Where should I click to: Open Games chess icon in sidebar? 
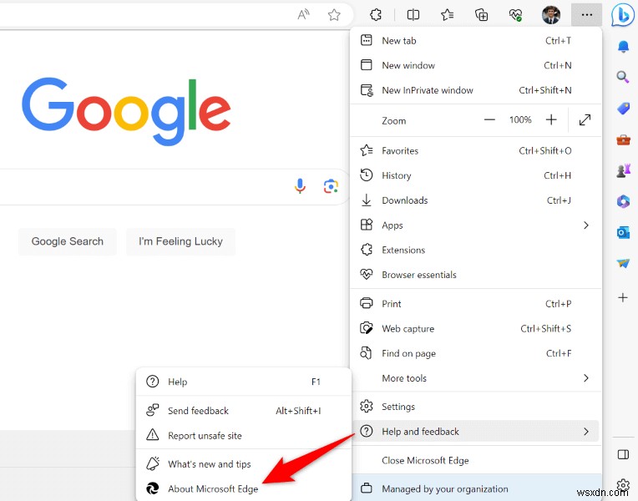click(x=623, y=170)
